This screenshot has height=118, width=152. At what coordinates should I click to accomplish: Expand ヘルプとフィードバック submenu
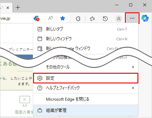[86, 88]
